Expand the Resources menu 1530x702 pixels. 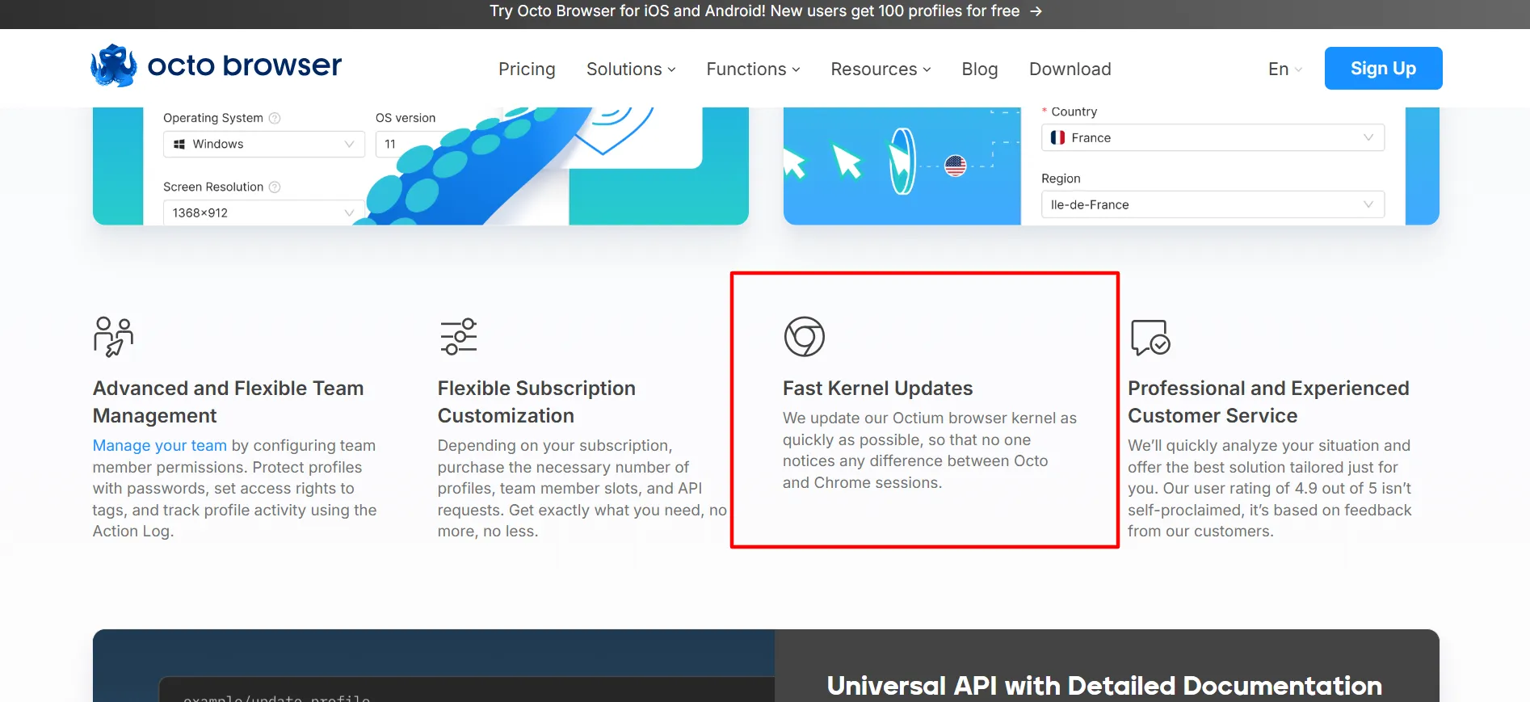pyautogui.click(x=881, y=69)
